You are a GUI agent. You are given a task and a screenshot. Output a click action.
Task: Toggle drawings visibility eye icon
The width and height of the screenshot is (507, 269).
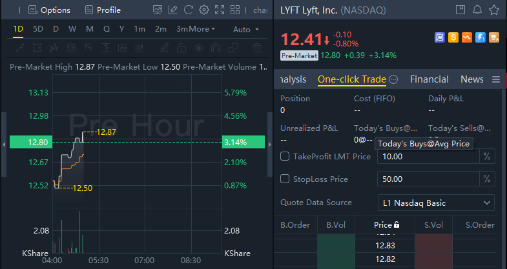[198, 48]
